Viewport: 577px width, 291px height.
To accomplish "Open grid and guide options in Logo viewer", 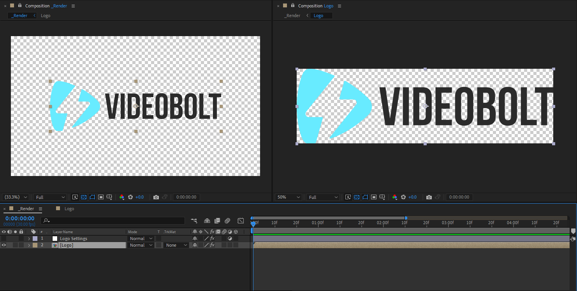I will [x=383, y=197].
